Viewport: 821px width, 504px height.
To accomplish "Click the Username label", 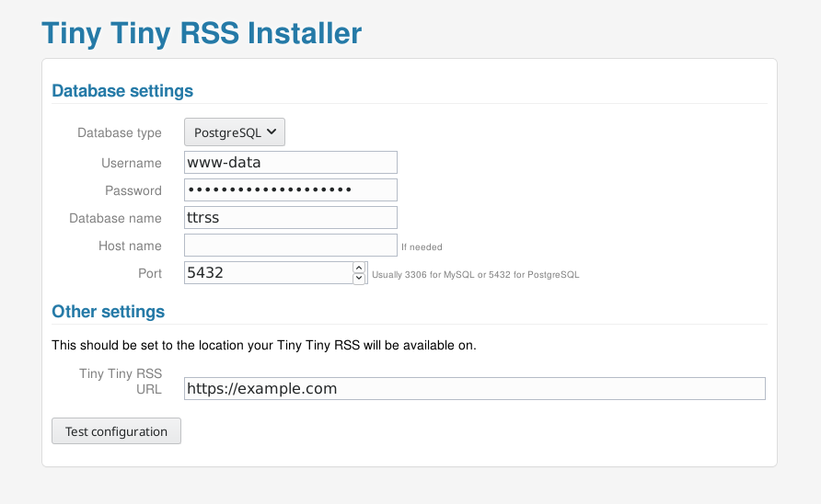I will [132, 164].
